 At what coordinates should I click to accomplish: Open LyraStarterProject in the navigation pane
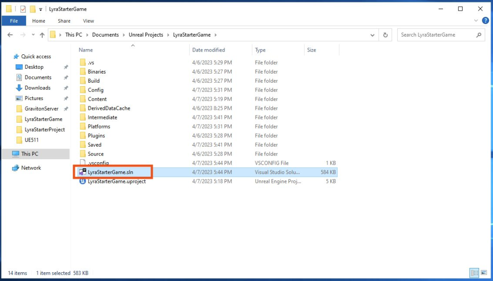click(45, 129)
